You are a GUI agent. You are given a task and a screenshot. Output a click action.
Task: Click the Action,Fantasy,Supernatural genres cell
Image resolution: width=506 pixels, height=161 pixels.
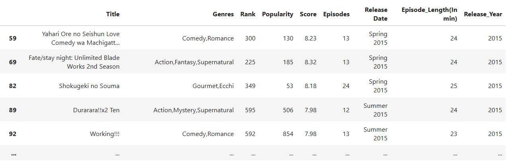(194, 62)
